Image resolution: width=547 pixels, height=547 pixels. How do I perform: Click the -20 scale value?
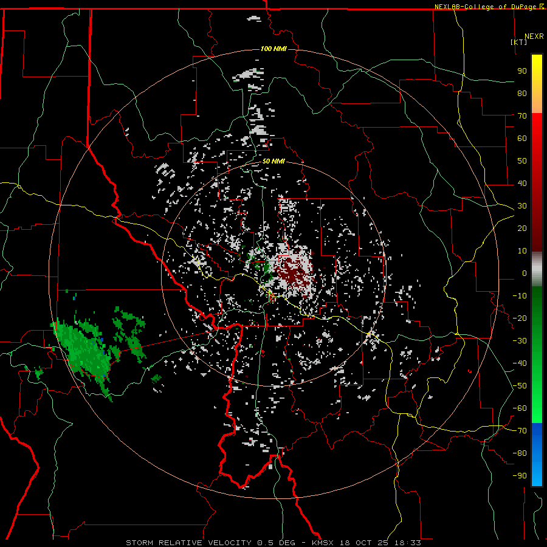coord(520,318)
